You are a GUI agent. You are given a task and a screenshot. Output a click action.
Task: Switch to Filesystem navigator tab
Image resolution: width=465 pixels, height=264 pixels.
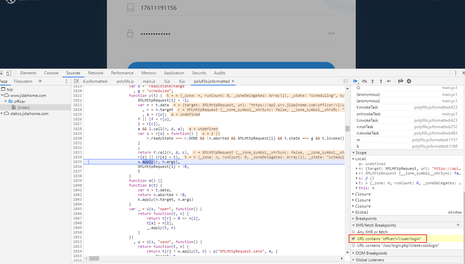coord(23,81)
